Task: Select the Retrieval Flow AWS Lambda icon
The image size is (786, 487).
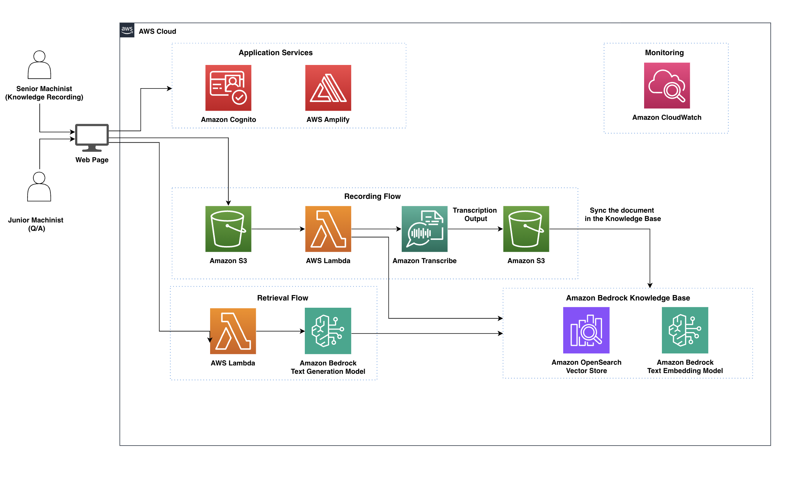Action: point(233,331)
